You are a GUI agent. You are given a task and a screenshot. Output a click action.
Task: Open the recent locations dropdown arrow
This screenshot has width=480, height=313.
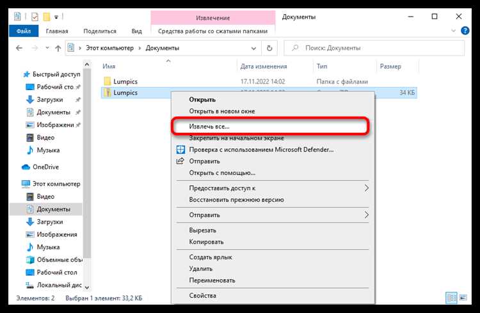pyautogui.click(x=47, y=48)
